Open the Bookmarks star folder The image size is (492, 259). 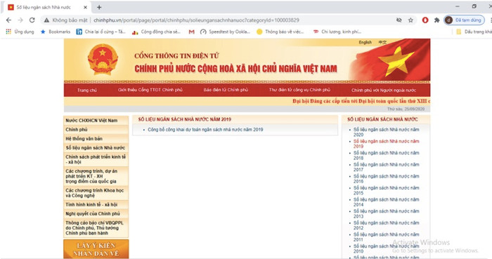[x=56, y=32]
